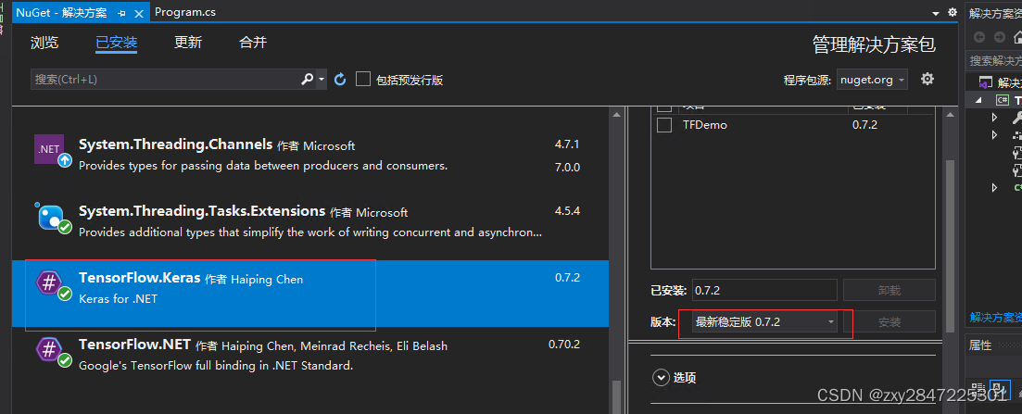Expand the wrench Properties tree node
The width and height of the screenshot is (1022, 414).
point(994,118)
